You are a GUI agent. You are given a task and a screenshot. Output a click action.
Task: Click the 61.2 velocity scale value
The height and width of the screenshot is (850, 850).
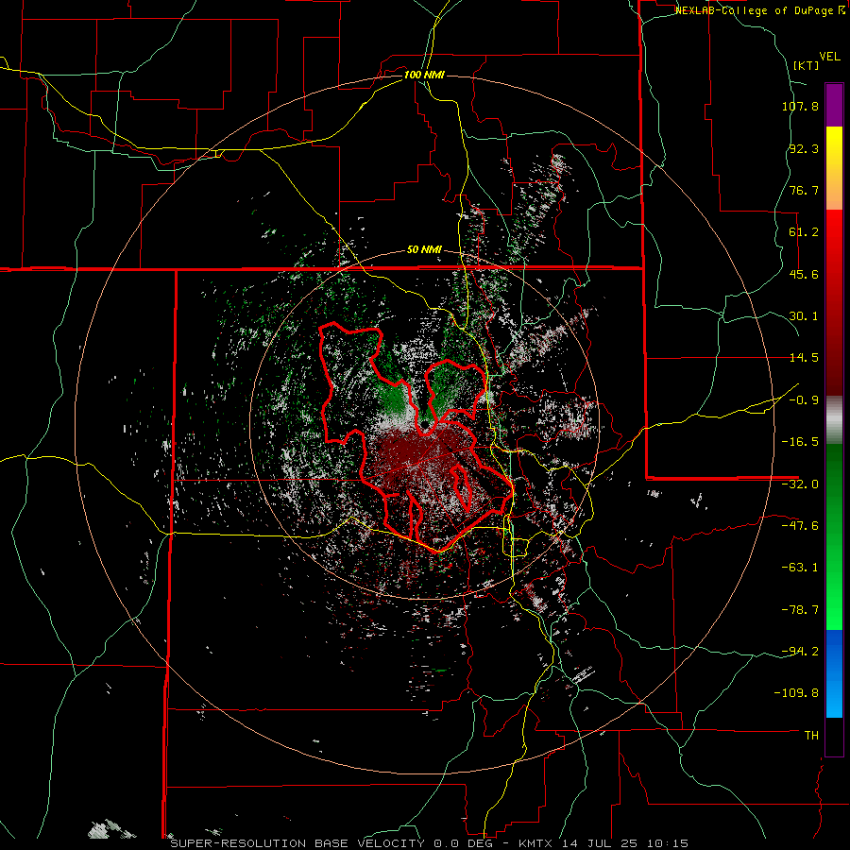(804, 232)
